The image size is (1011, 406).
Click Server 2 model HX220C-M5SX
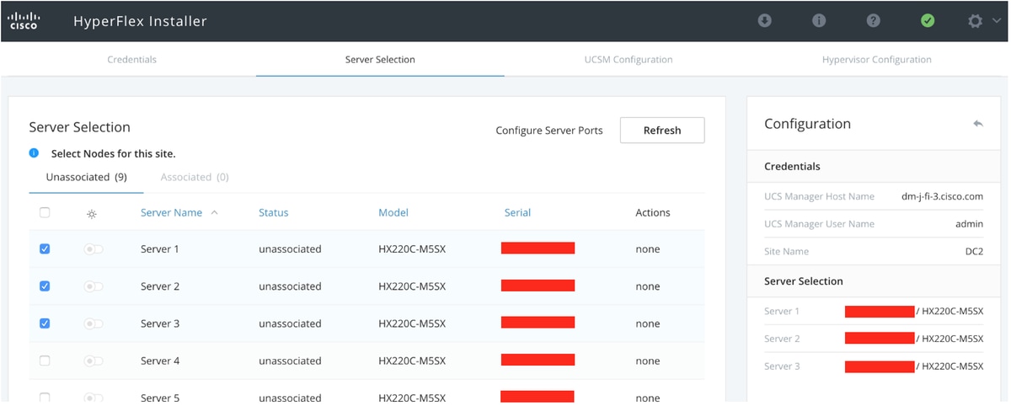coord(412,286)
